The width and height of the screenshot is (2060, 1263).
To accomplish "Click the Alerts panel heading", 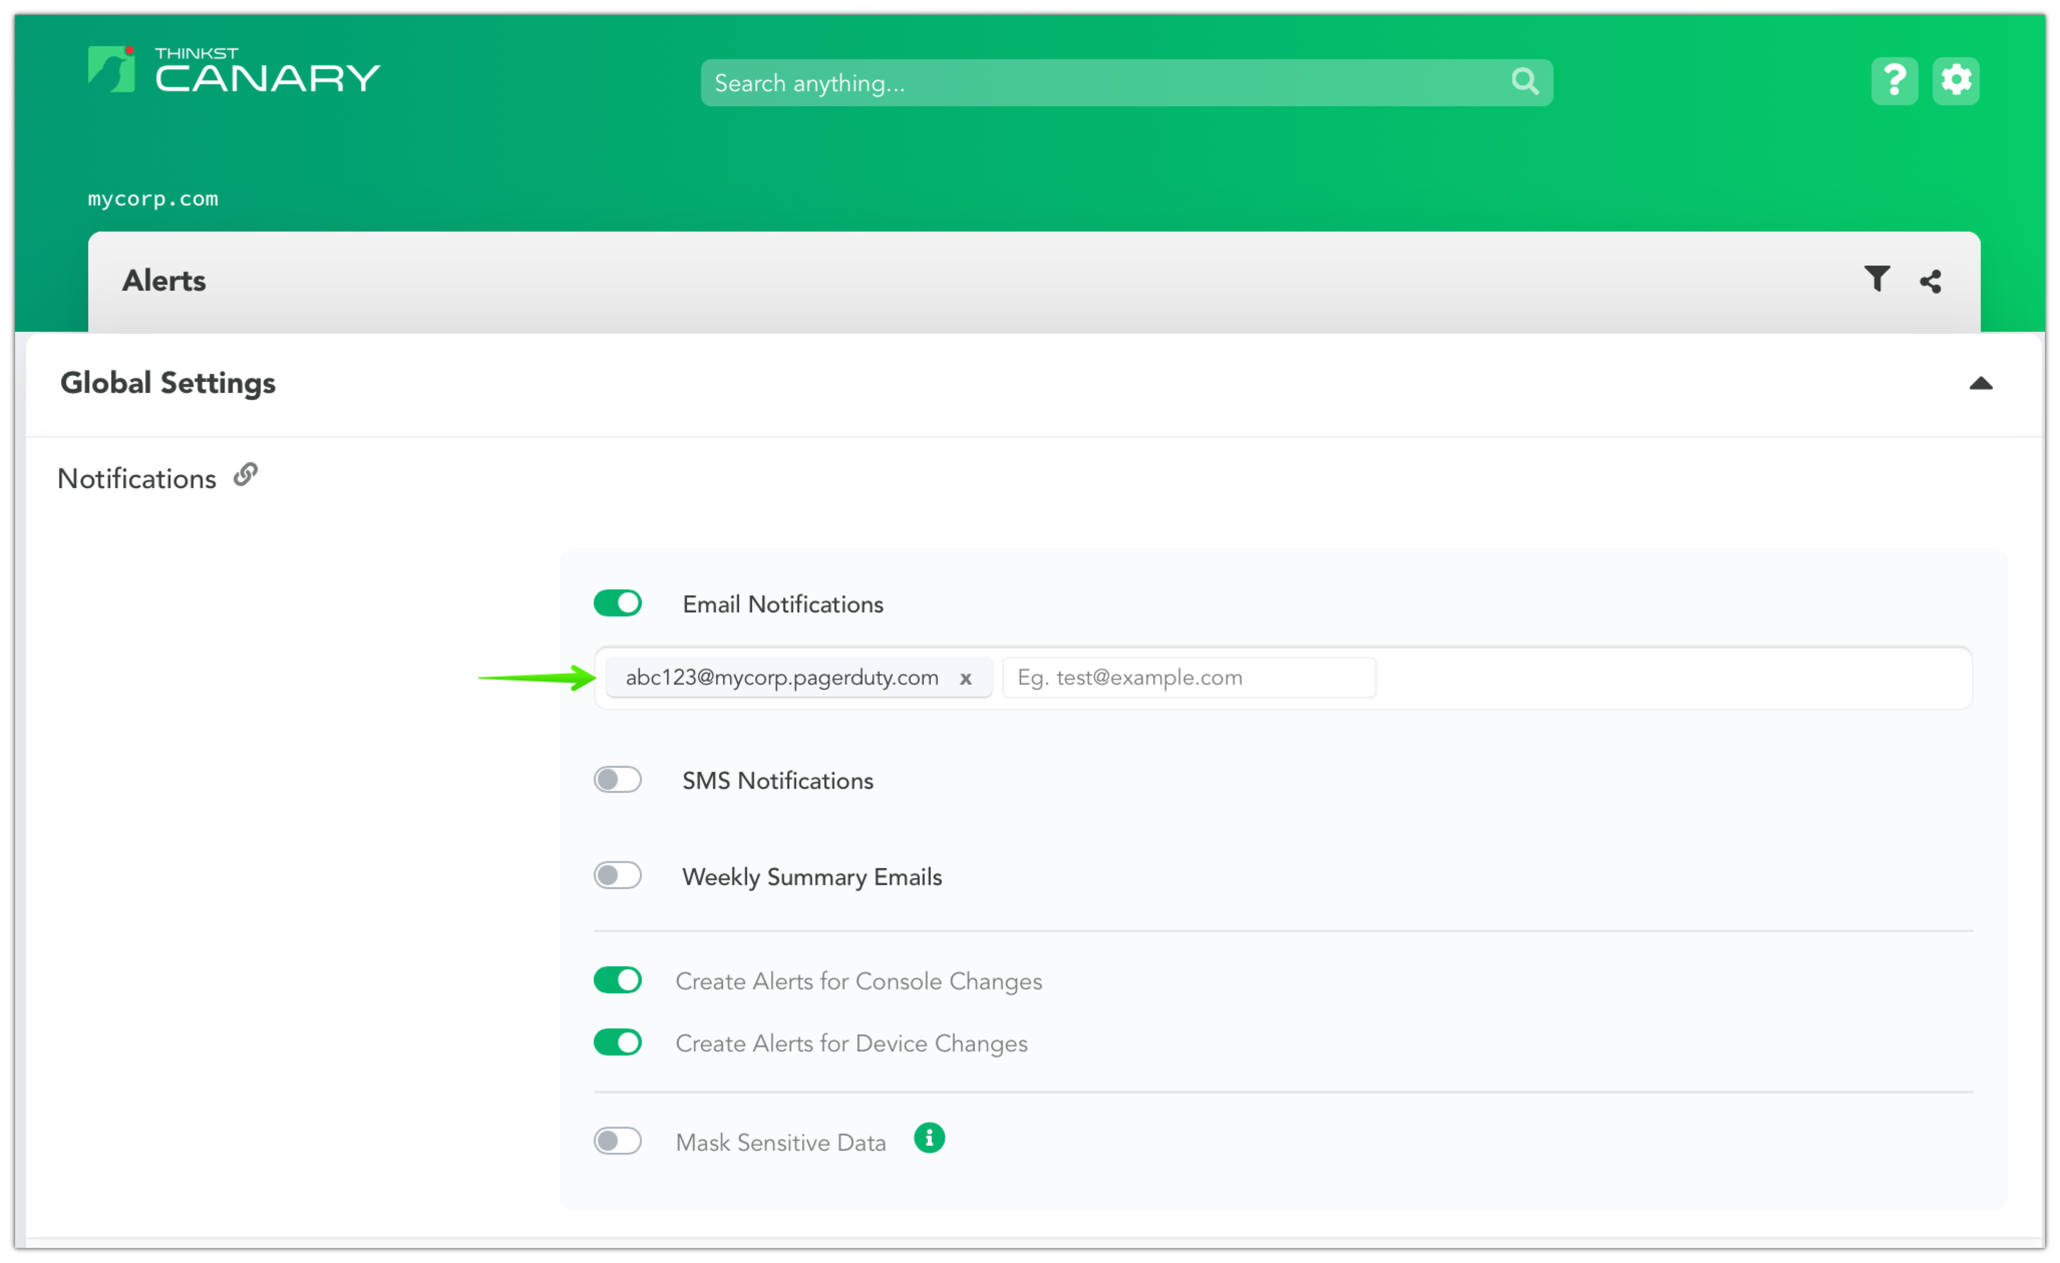I will (164, 281).
